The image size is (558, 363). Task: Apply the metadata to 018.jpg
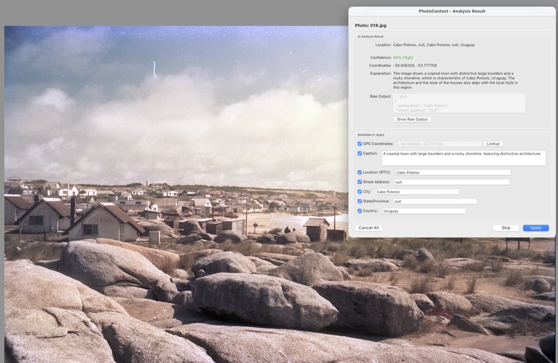point(535,228)
